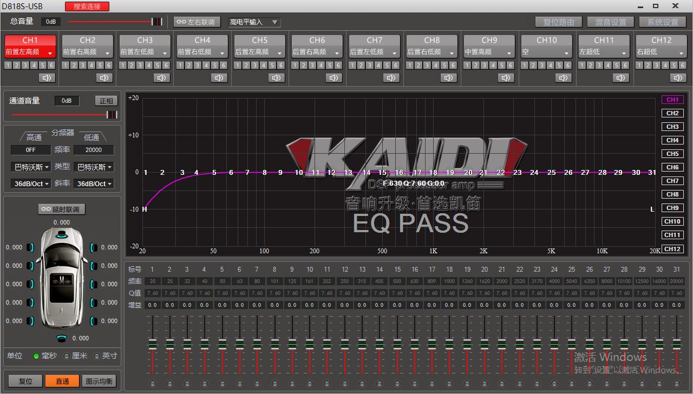
Task: Open low-pass 36dB/Oct slope dropdown
Action: (x=94, y=184)
